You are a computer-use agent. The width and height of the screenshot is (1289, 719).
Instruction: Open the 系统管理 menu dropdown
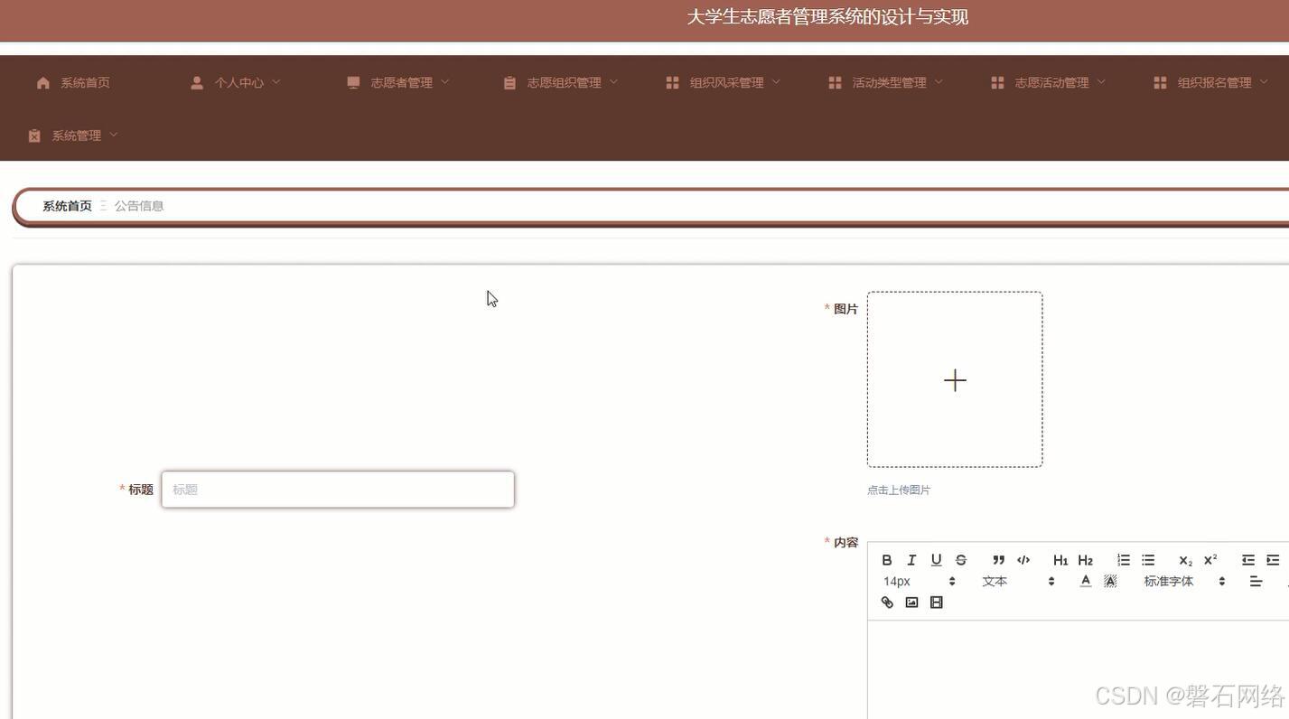pyautogui.click(x=77, y=135)
